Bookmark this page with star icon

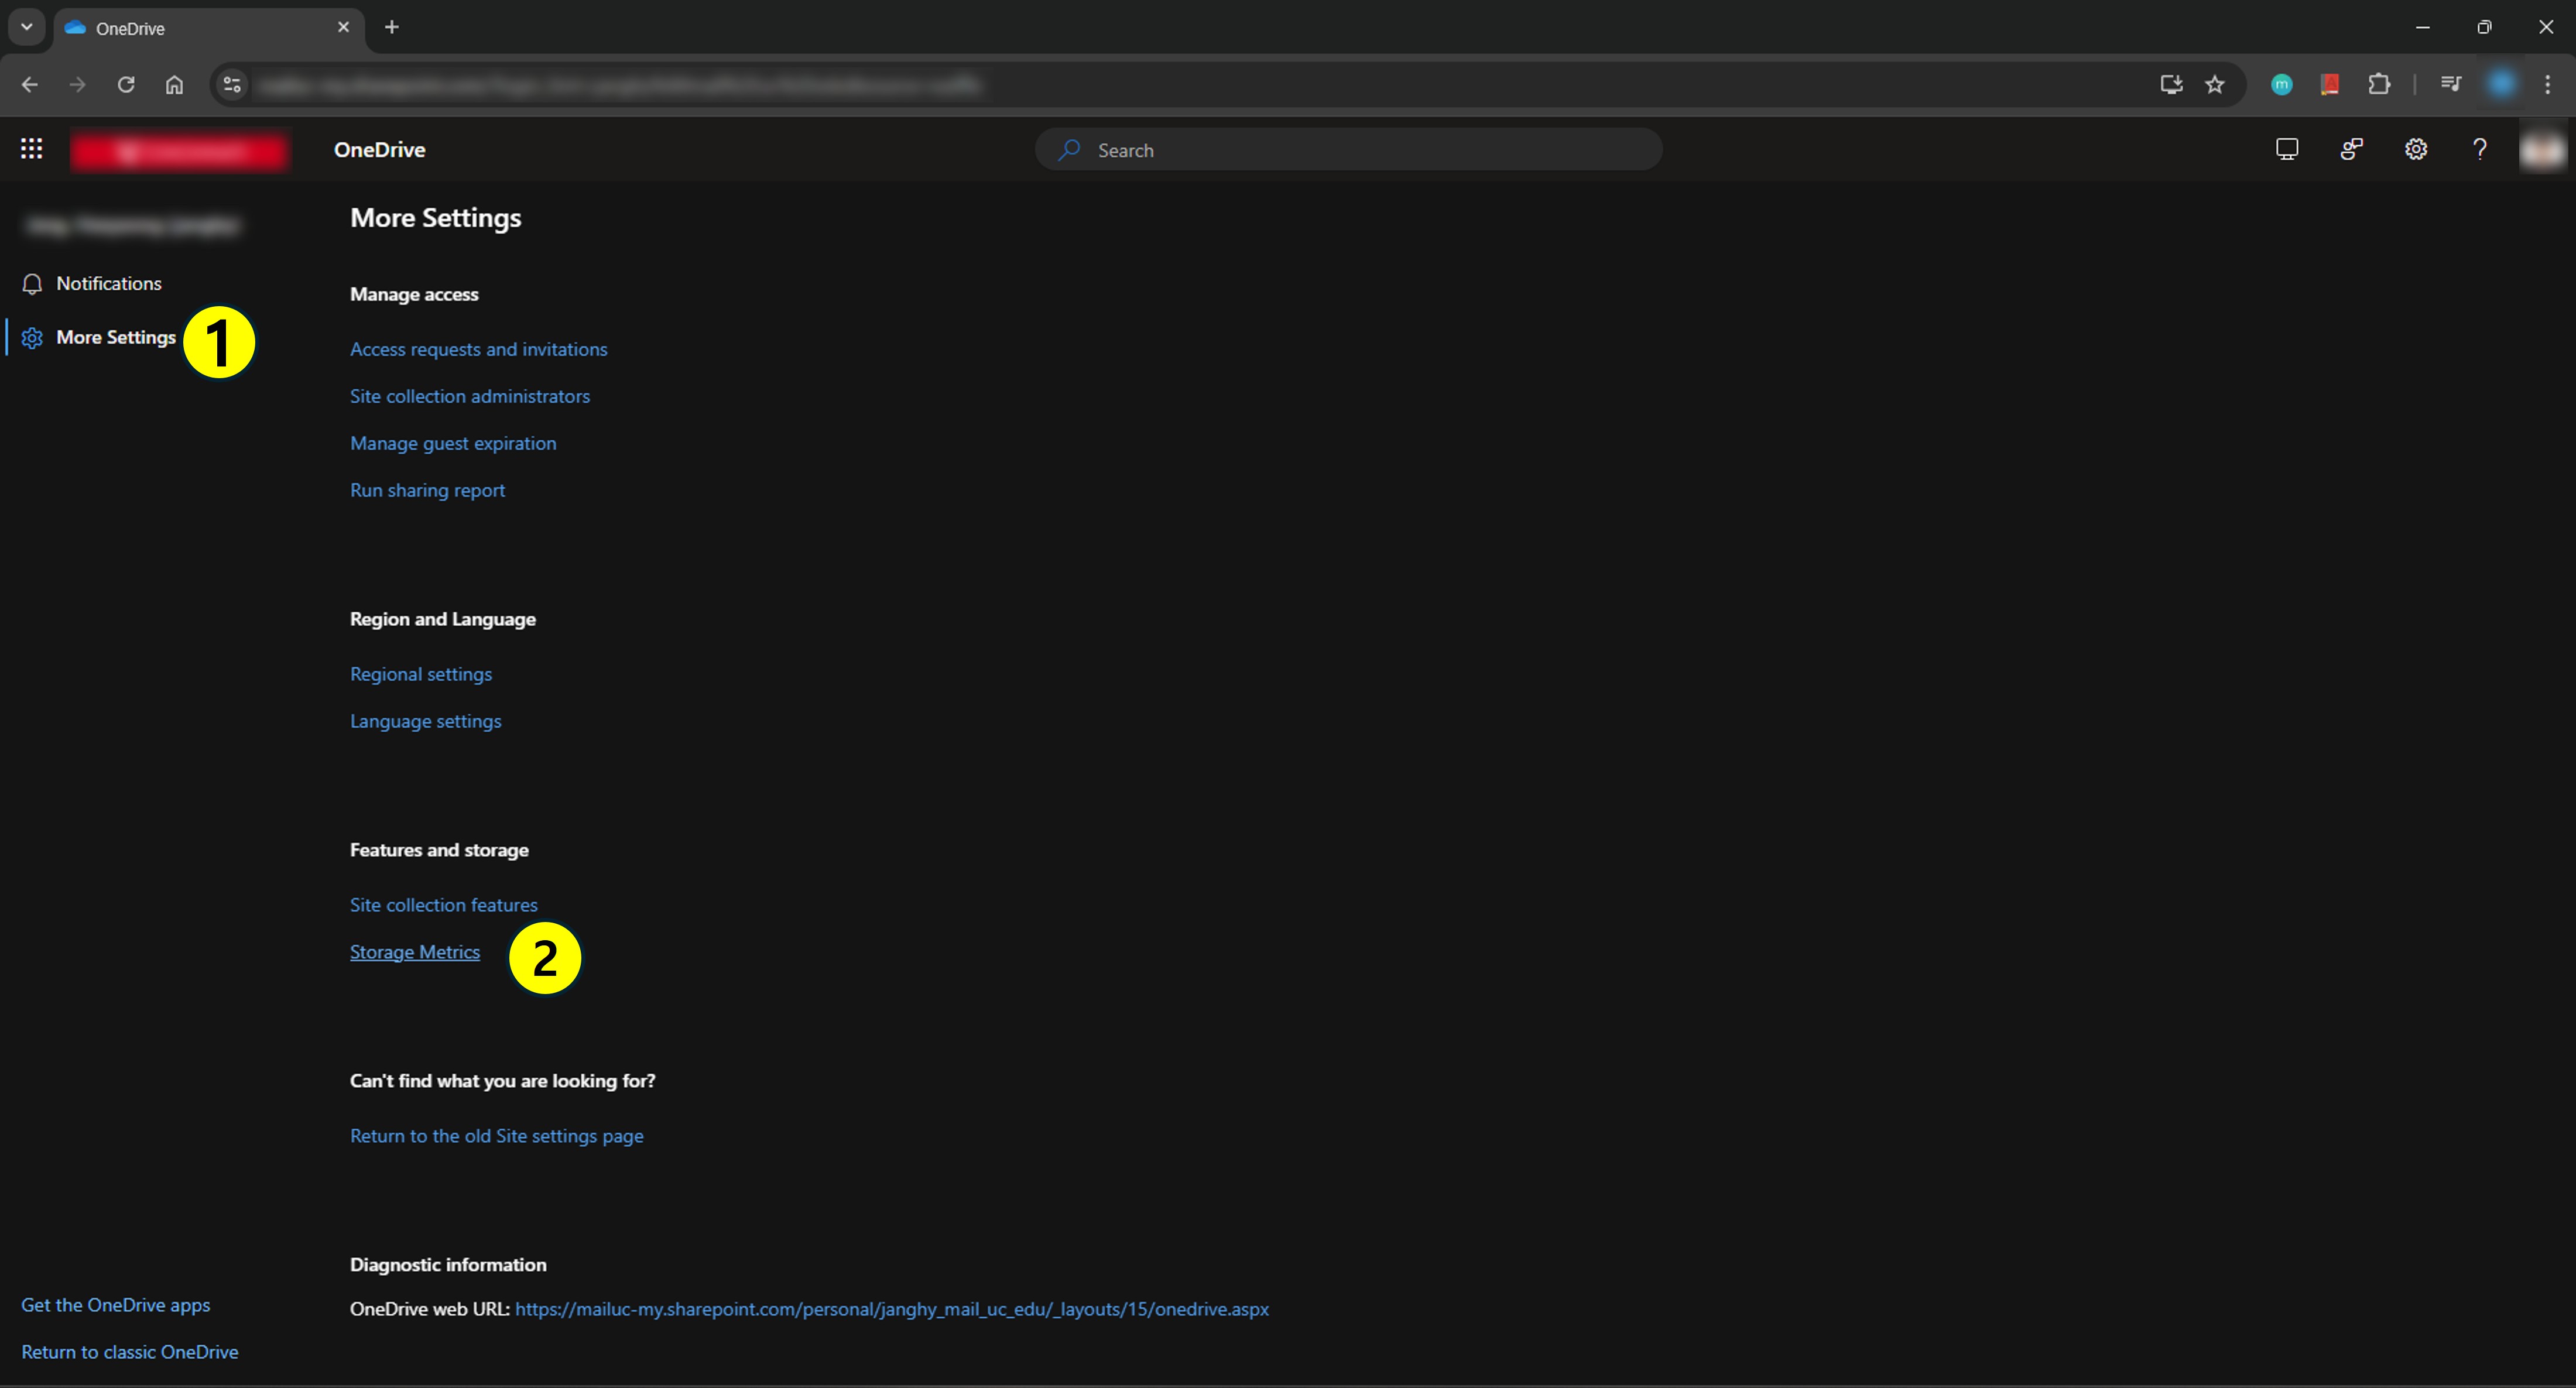(2215, 85)
